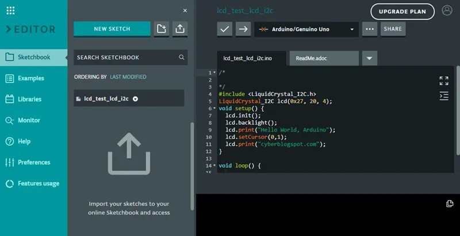Expand lcd_test_lcd_i2c sketch options arrow
Screen dimensions: 460x236
135,99
